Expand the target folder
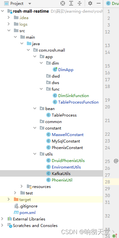 [9, 199]
